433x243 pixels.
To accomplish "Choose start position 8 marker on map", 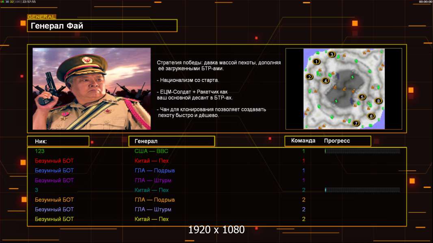I will tap(379, 101).
